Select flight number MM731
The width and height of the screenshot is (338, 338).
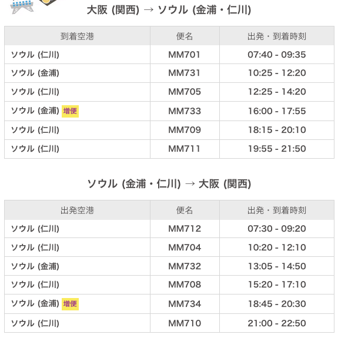pyautogui.click(x=185, y=73)
